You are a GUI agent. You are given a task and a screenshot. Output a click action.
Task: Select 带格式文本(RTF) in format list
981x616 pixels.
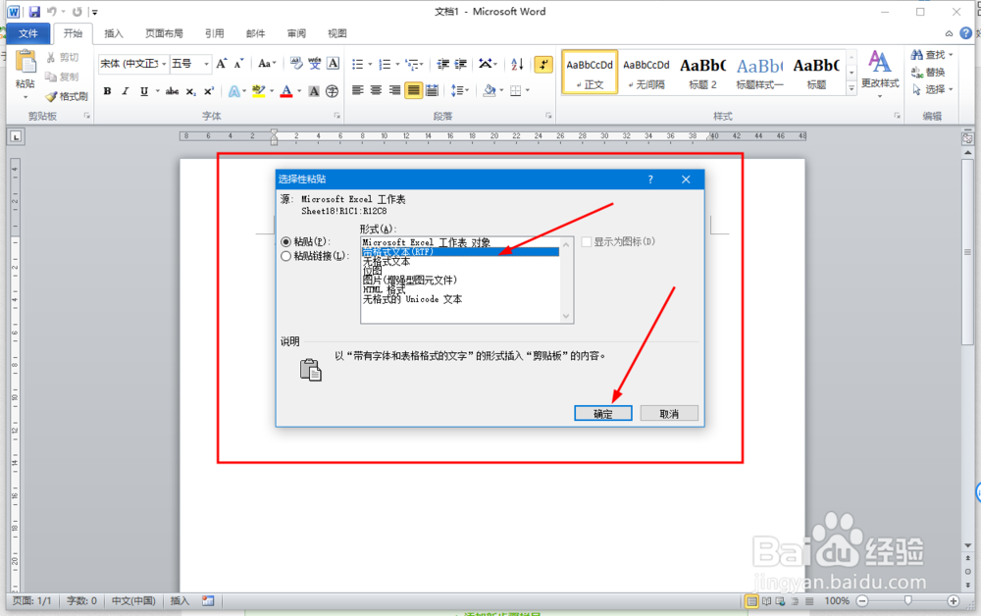pos(460,251)
